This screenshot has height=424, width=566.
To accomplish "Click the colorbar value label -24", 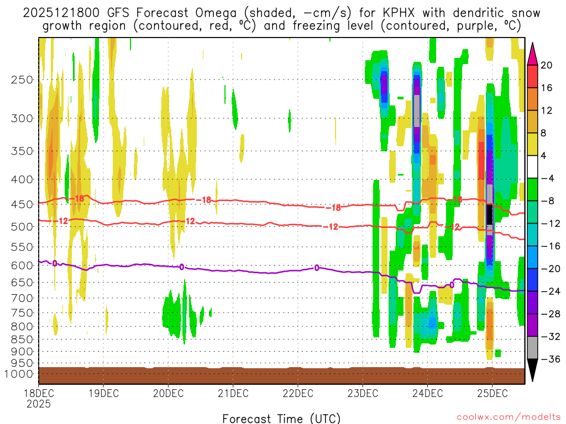I will 551,291.
